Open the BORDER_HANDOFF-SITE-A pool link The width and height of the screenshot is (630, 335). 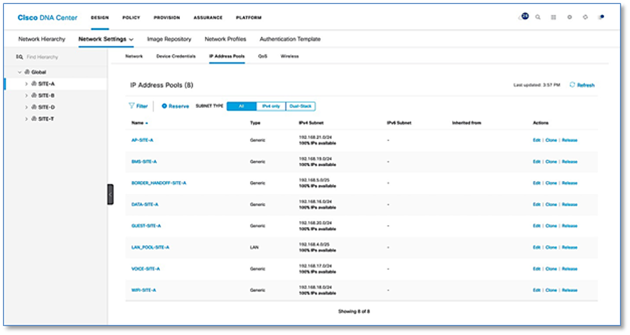[159, 183]
